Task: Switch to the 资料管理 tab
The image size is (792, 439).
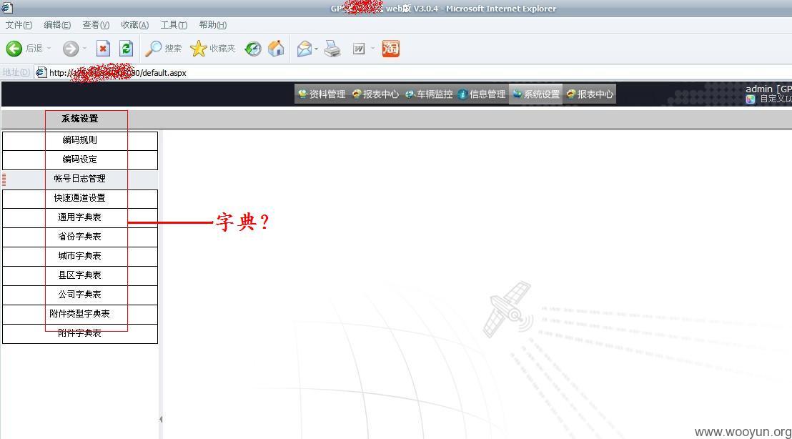Action: click(321, 94)
